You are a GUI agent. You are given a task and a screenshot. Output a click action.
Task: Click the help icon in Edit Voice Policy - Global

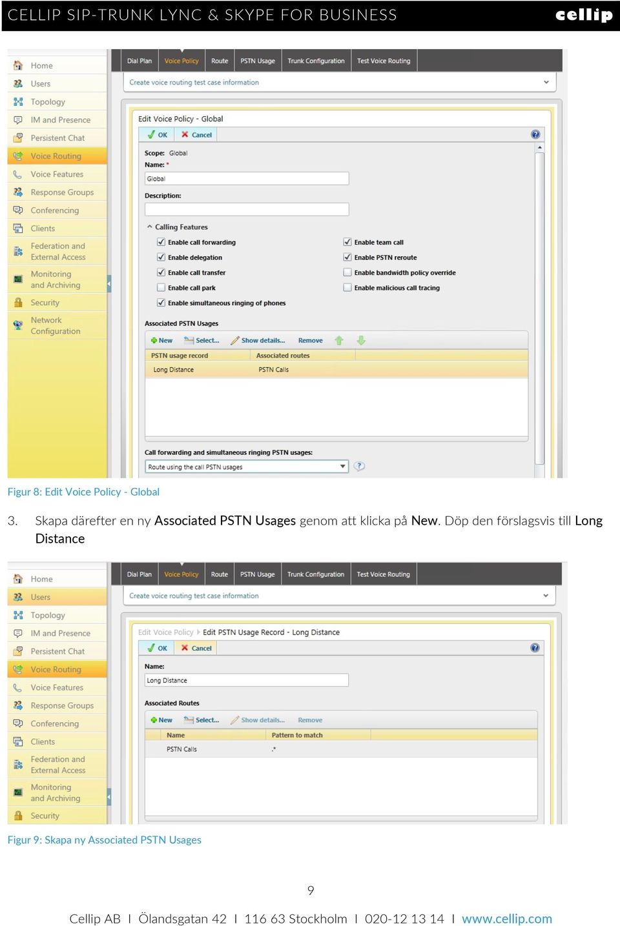(535, 134)
